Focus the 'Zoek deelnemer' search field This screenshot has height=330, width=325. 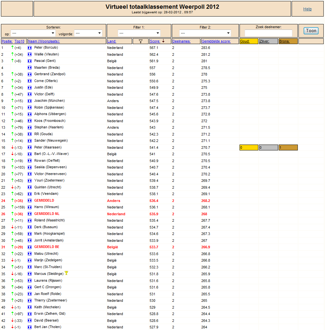(268, 33)
